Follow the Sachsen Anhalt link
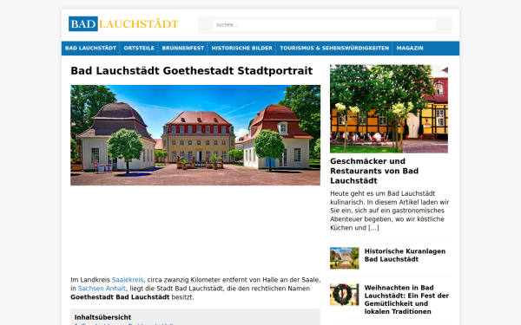Viewport: 521px width, 325px height. pos(102,289)
